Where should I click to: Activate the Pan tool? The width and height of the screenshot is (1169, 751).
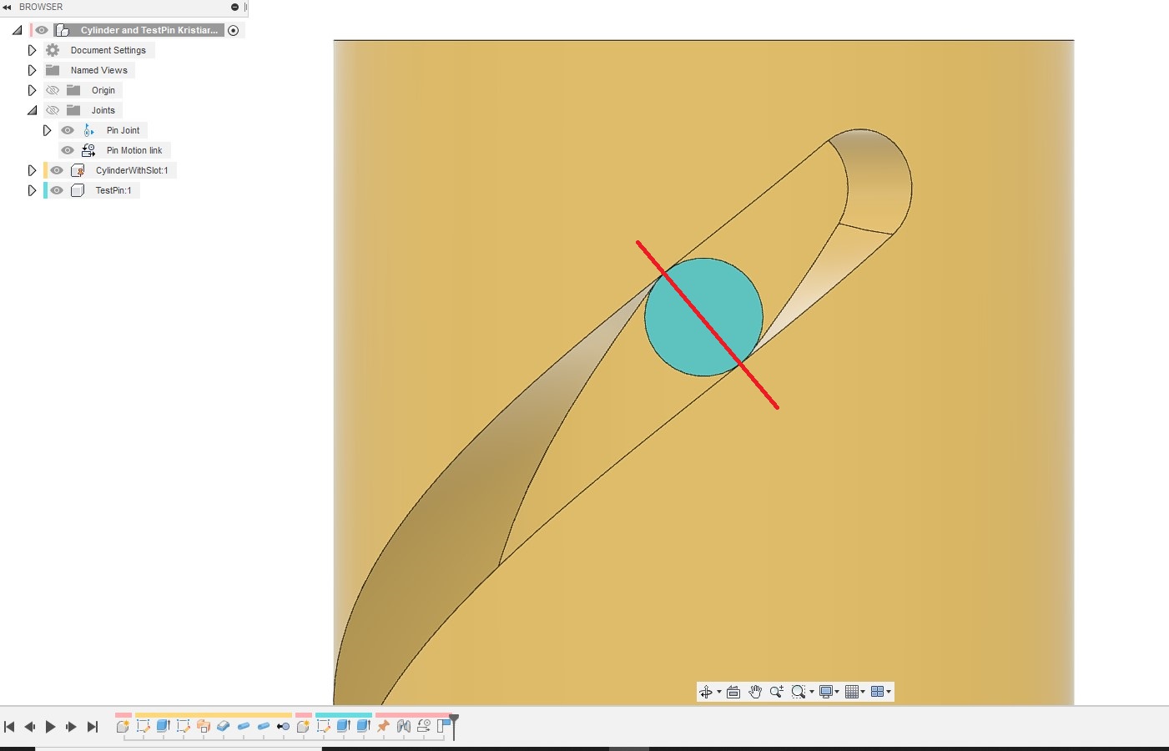pos(755,691)
